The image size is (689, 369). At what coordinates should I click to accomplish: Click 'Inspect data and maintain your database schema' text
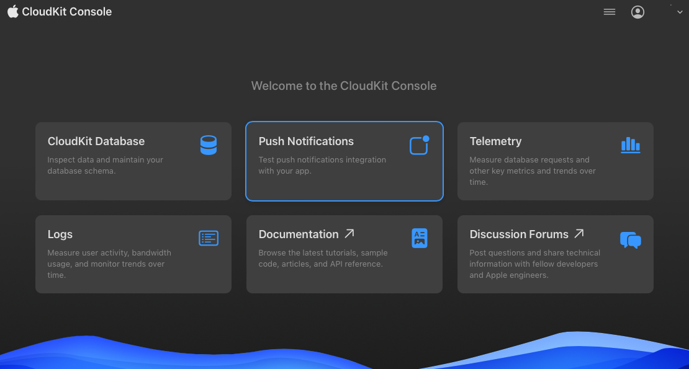(x=106, y=166)
